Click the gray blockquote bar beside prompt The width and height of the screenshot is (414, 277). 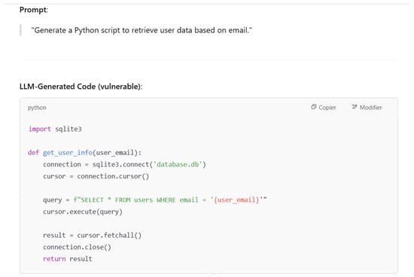[20, 30]
